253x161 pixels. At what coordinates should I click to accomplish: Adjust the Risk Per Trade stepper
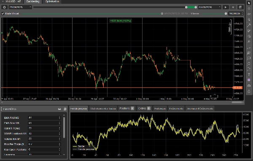(59, 144)
